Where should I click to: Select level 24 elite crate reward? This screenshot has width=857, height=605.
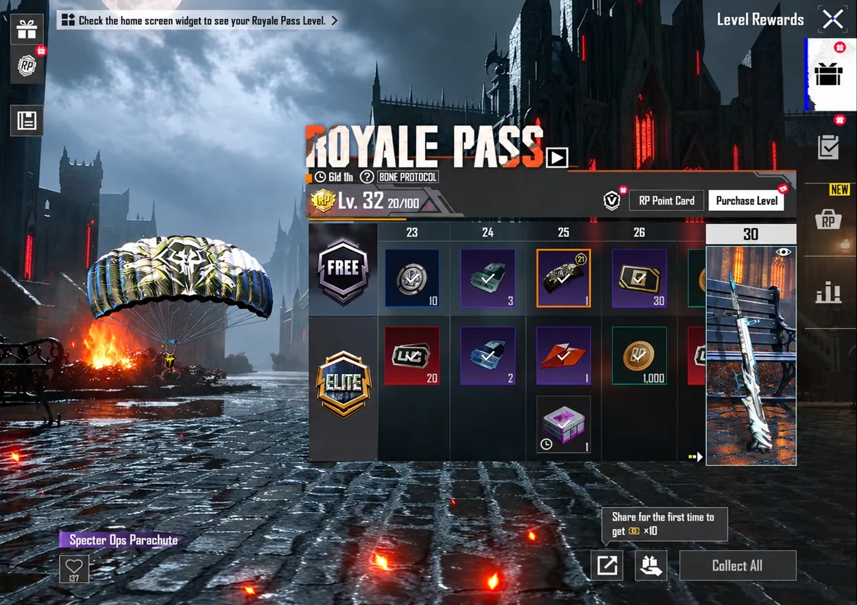pyautogui.click(x=487, y=356)
